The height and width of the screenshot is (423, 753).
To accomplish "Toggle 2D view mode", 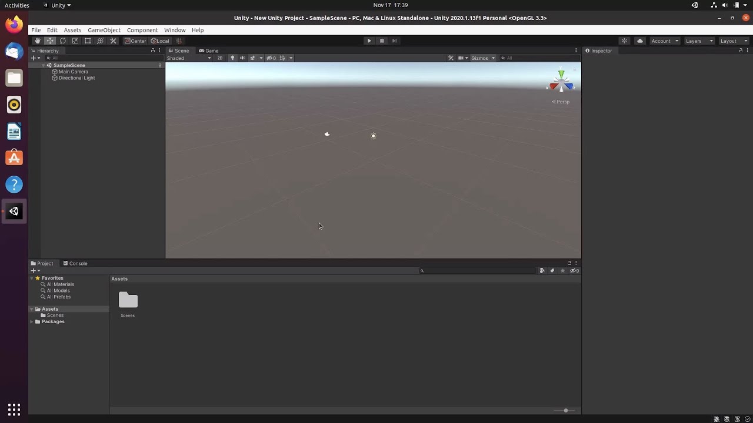I will point(220,58).
